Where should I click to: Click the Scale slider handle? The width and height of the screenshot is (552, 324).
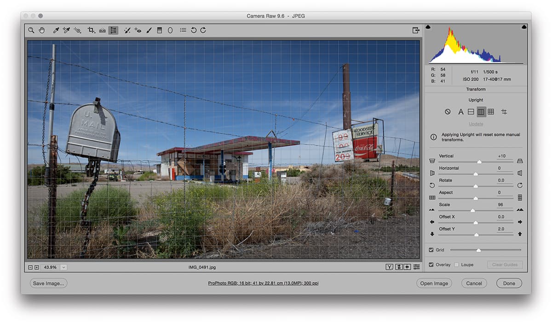pos(472,210)
